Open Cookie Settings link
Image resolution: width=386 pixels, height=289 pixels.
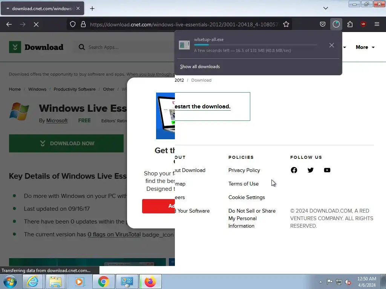pos(247,197)
